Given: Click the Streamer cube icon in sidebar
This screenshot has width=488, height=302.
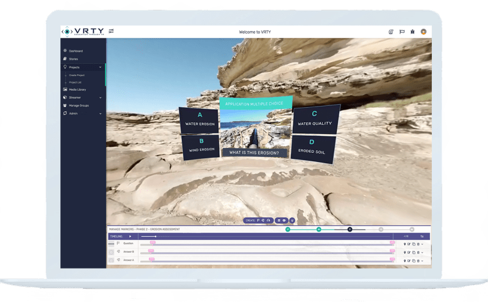Looking at the screenshot, I should coord(65,97).
